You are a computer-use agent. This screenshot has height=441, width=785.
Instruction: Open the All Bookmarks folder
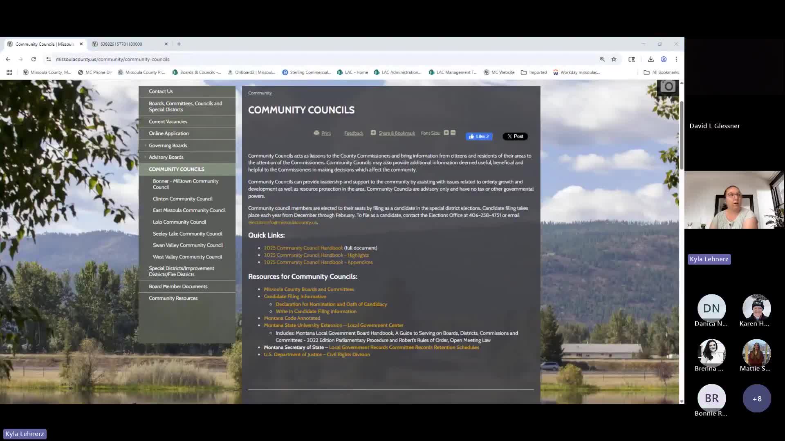[x=661, y=72]
